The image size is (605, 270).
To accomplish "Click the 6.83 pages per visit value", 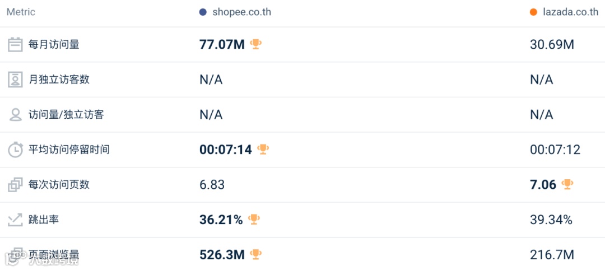I will [212, 185].
